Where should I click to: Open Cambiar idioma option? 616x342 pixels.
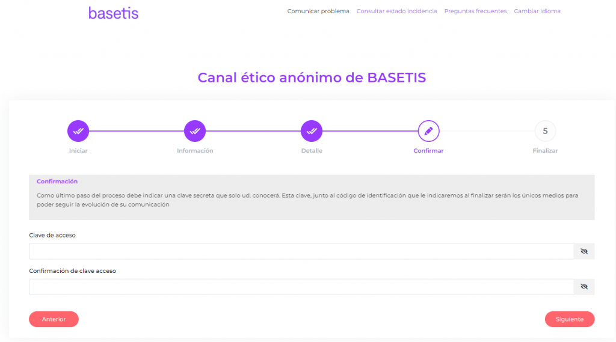pos(537,11)
